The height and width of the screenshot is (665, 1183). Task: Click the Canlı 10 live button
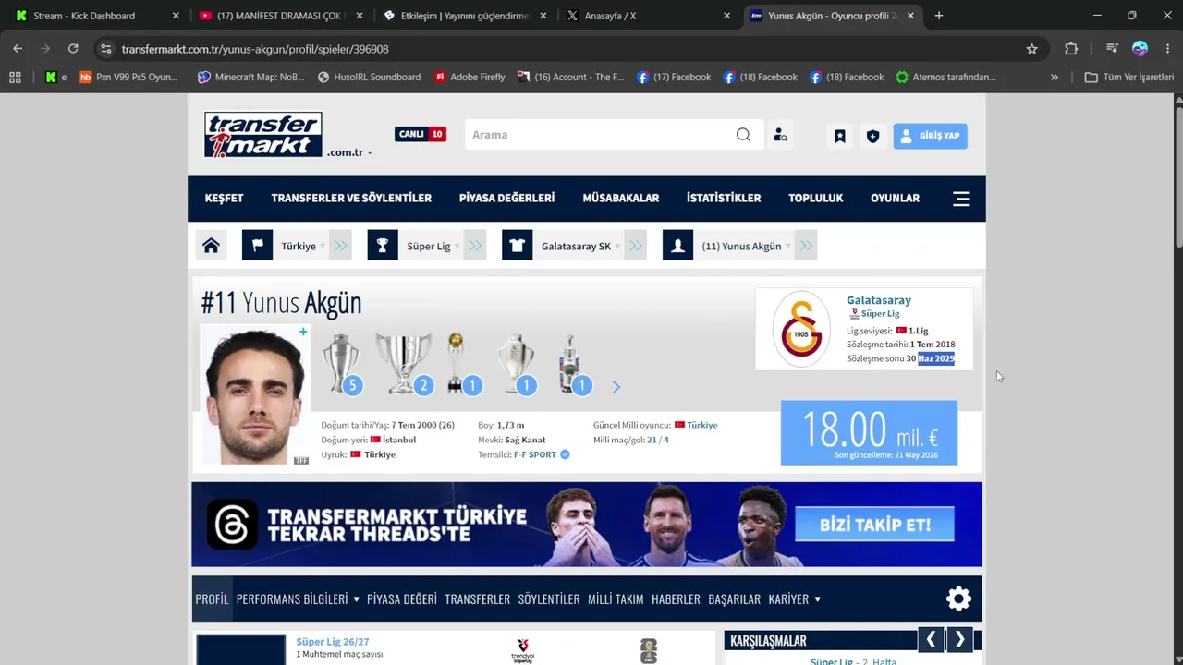coord(421,134)
